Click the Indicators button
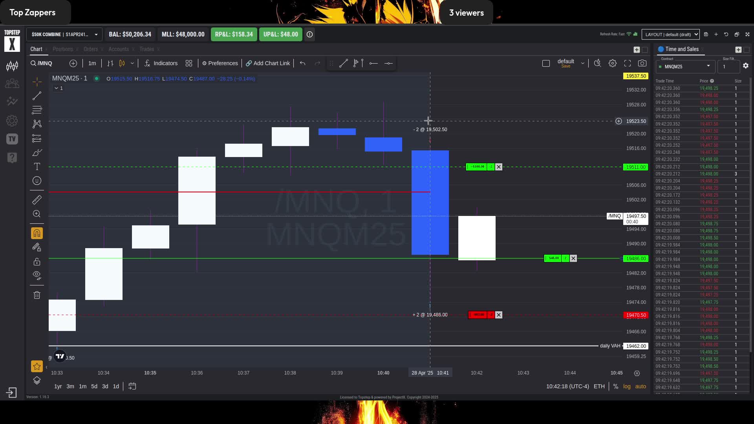 [161, 63]
